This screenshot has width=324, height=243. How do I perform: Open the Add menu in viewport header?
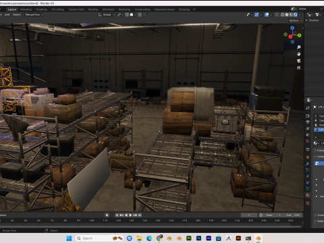[7, 15]
